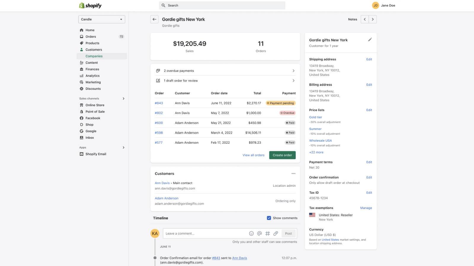Click the mention @ icon in comment box
The image size is (474, 266).
point(260,233)
